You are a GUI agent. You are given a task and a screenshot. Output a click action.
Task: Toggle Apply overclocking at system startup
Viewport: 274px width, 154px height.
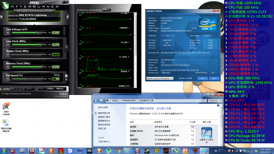[3, 93]
